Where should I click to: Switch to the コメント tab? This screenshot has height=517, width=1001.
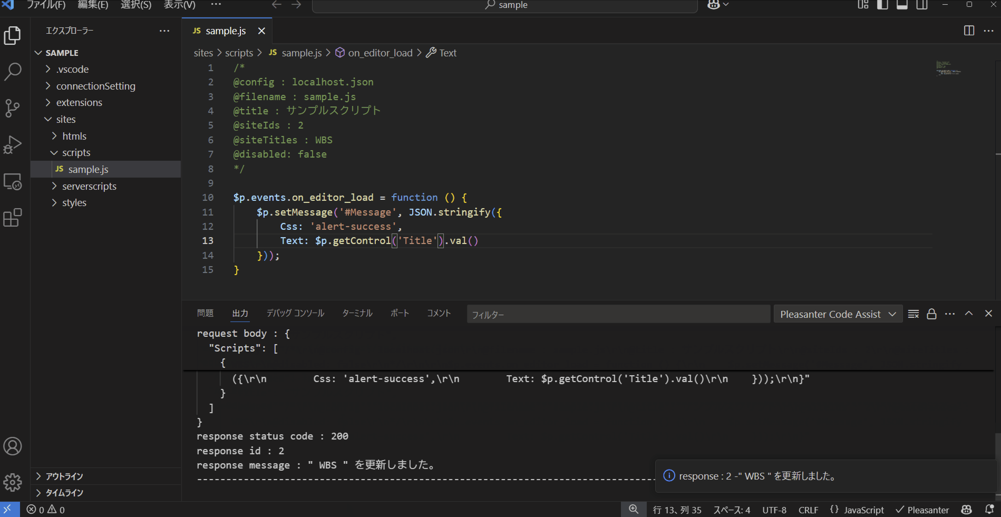pos(439,313)
